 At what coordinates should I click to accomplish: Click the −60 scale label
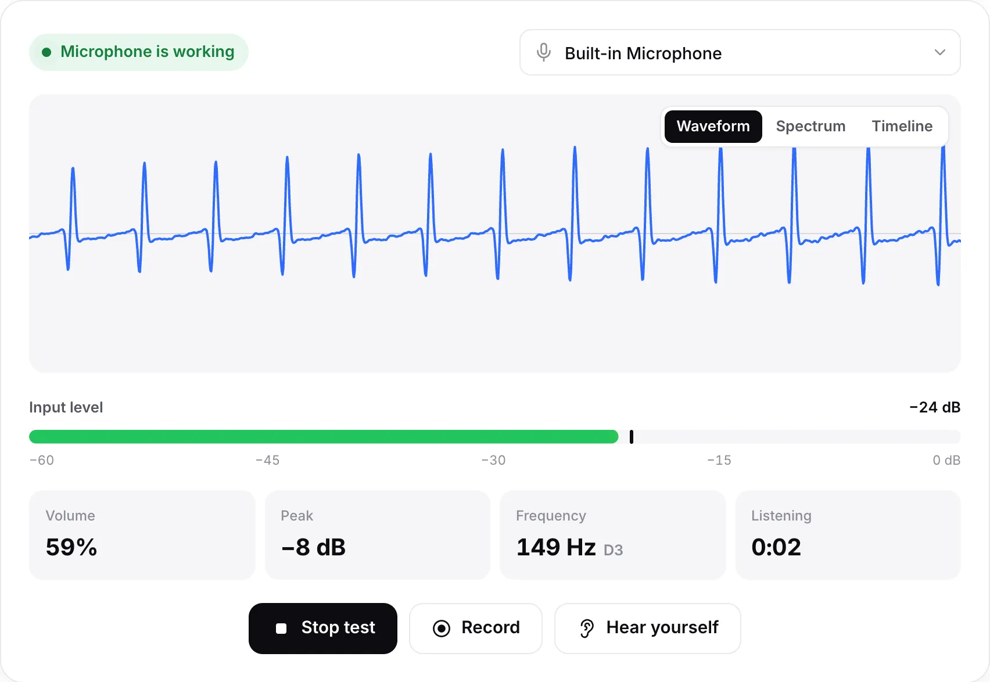pyautogui.click(x=42, y=460)
